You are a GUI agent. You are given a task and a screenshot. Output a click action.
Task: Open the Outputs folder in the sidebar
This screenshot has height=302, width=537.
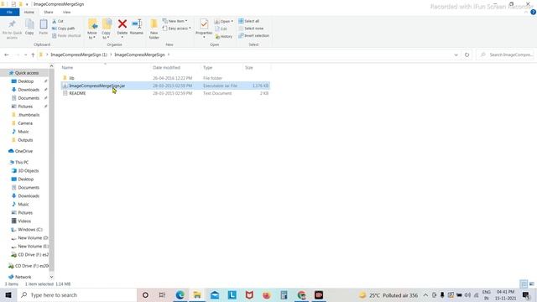[x=25, y=140]
